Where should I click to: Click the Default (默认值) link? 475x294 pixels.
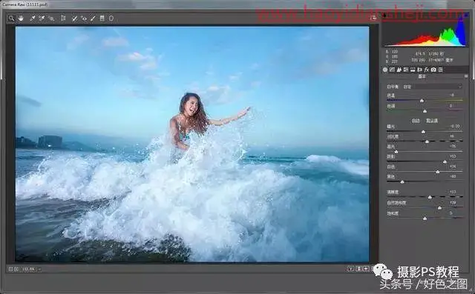(432, 121)
